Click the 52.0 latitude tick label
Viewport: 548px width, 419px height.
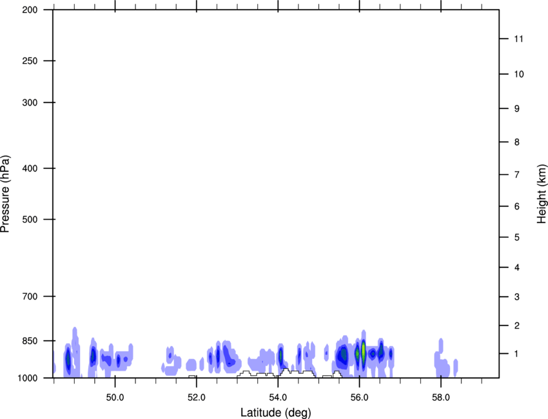pyautogui.click(x=197, y=397)
